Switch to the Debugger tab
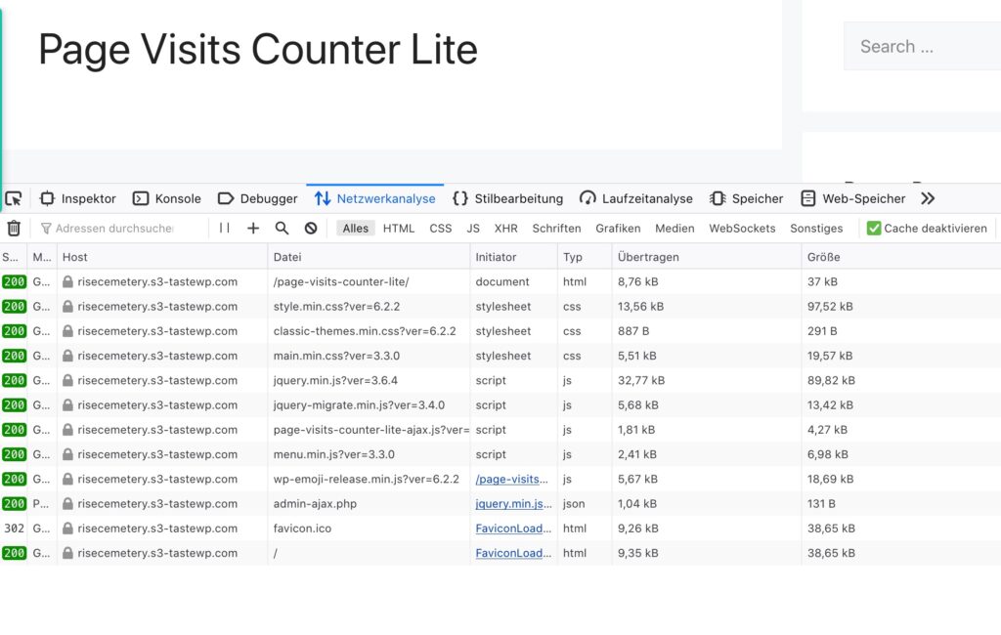 [x=257, y=198]
